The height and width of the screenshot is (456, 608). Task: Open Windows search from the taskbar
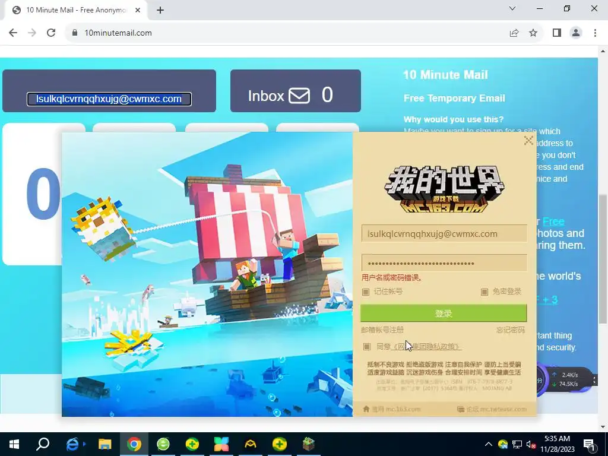(x=43, y=444)
